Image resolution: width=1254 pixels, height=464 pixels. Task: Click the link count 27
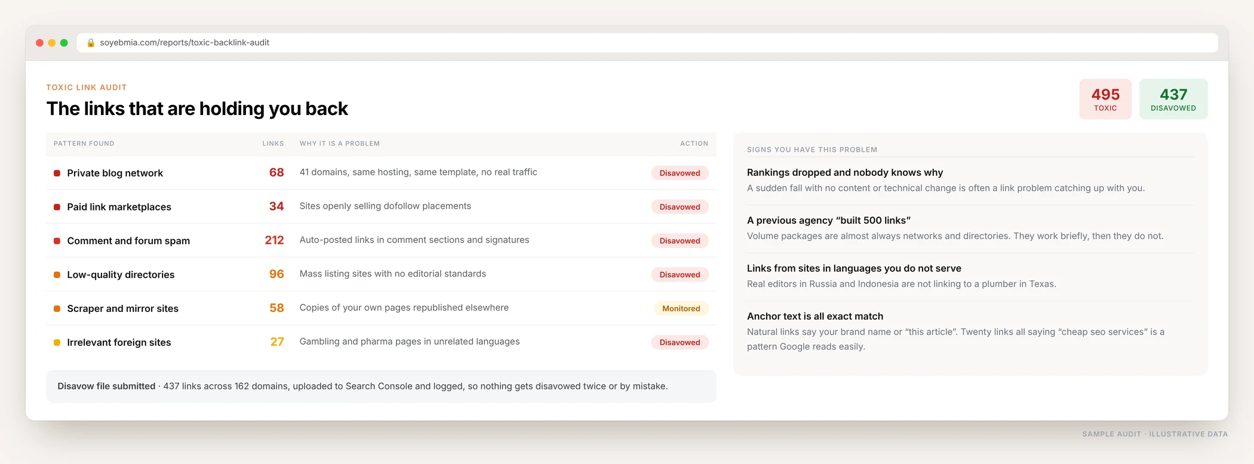coord(277,342)
